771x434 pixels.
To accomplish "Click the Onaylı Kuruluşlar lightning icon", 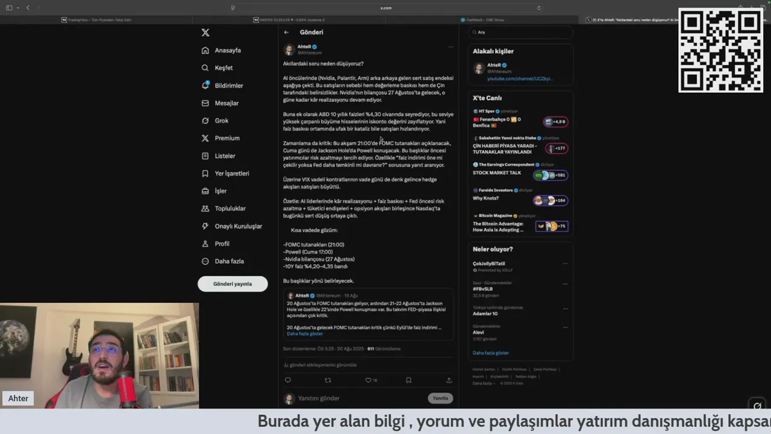I will (x=205, y=226).
